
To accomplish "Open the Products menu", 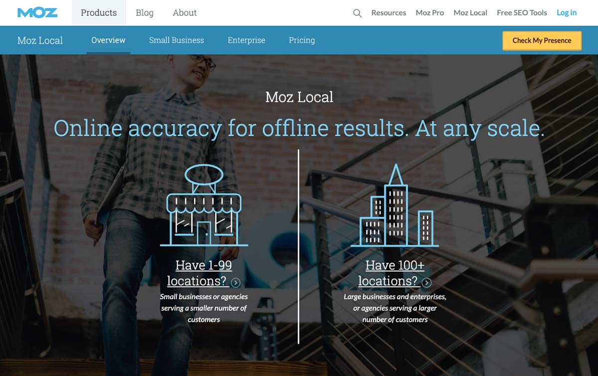I will (99, 13).
